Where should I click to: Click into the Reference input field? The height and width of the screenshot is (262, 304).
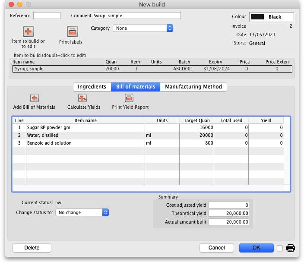click(47, 16)
